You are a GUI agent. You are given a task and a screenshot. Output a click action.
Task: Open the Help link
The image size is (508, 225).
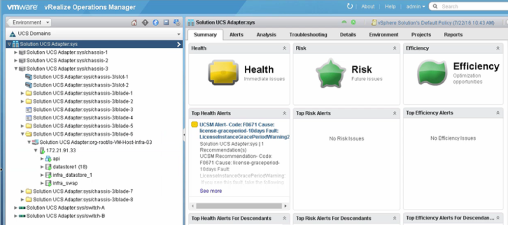390,7
